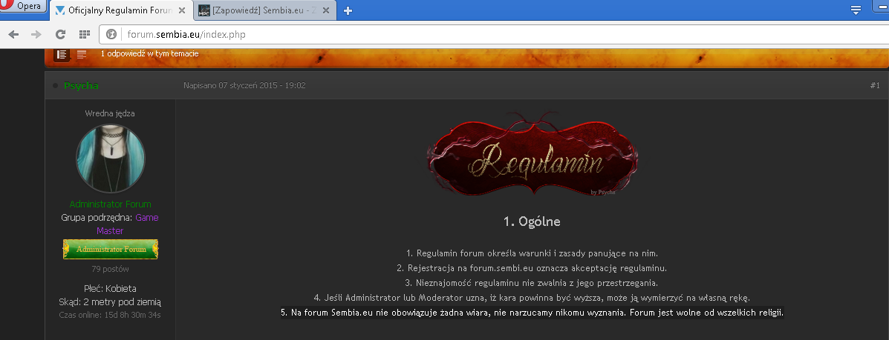Click 'Czas online: 15d 8h 30m 34s'
Image resolution: width=889 pixels, height=340 pixels.
tap(110, 315)
